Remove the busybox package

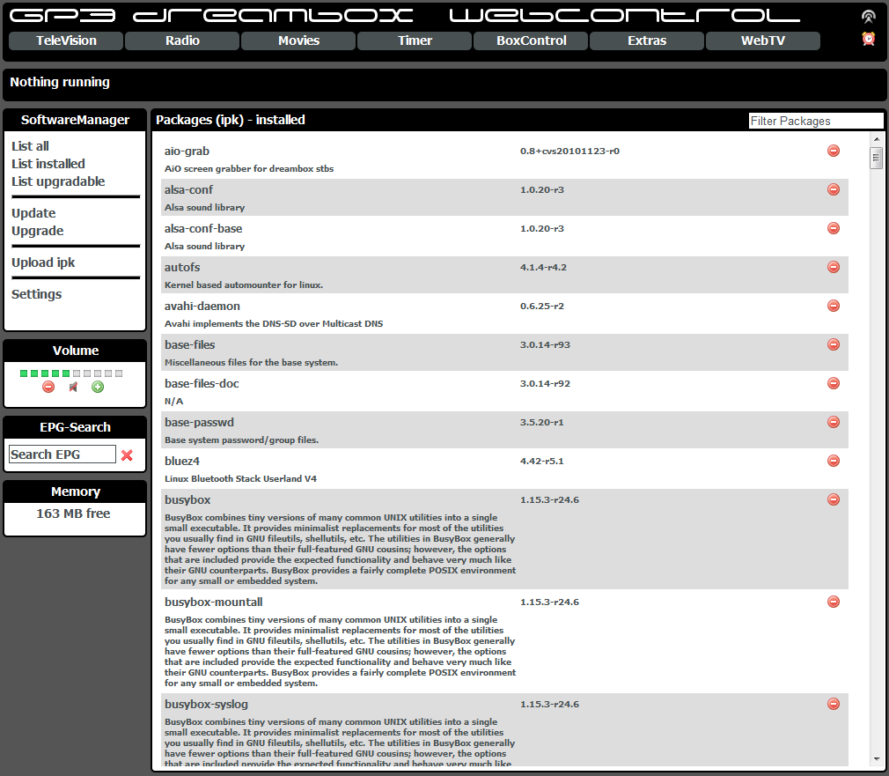pyautogui.click(x=833, y=499)
